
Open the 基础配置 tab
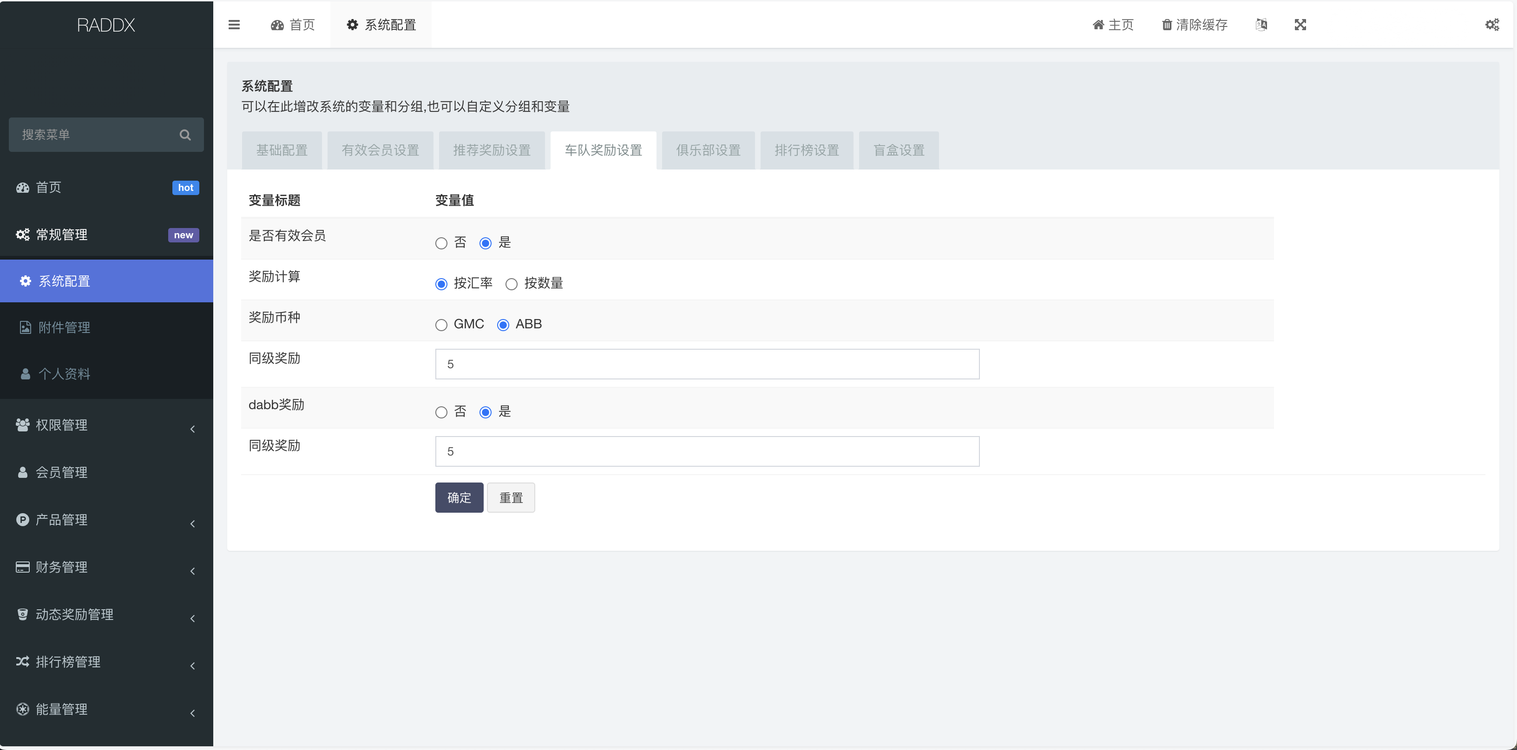[282, 150]
